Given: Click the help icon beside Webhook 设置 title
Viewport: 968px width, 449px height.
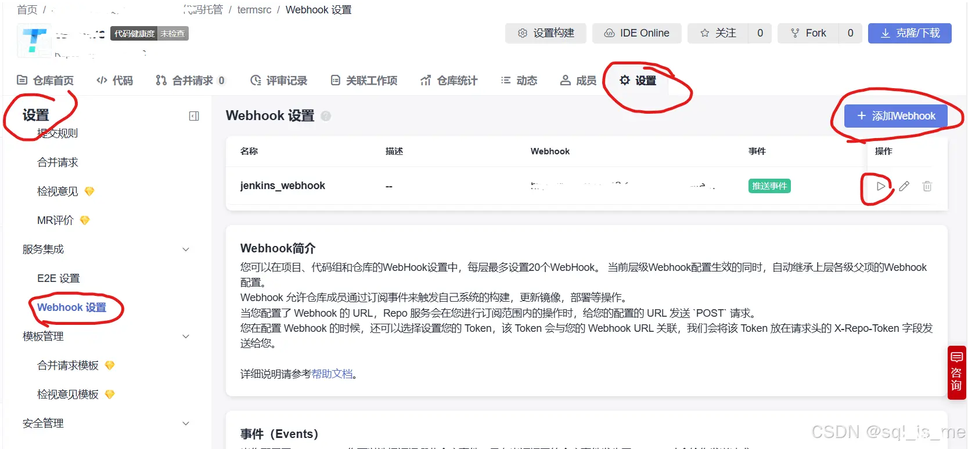Looking at the screenshot, I should [x=326, y=116].
